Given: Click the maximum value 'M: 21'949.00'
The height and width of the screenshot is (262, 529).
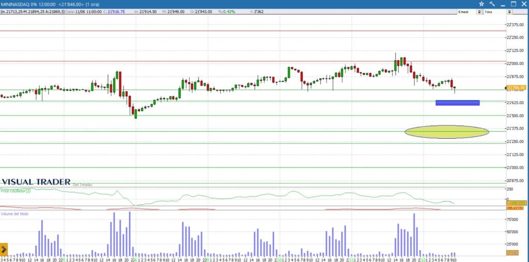Looking at the screenshot, I should pos(174,11).
